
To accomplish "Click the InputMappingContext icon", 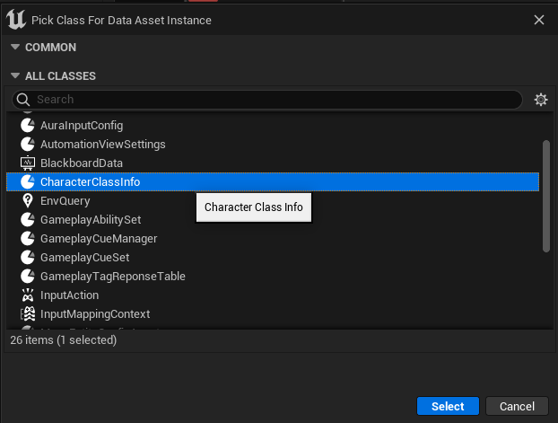I will (27, 314).
